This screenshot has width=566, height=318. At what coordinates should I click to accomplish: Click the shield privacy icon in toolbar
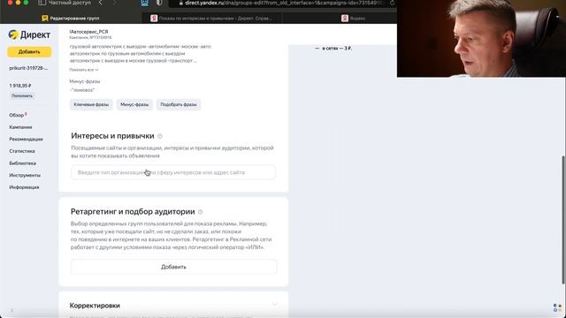click(x=159, y=3)
